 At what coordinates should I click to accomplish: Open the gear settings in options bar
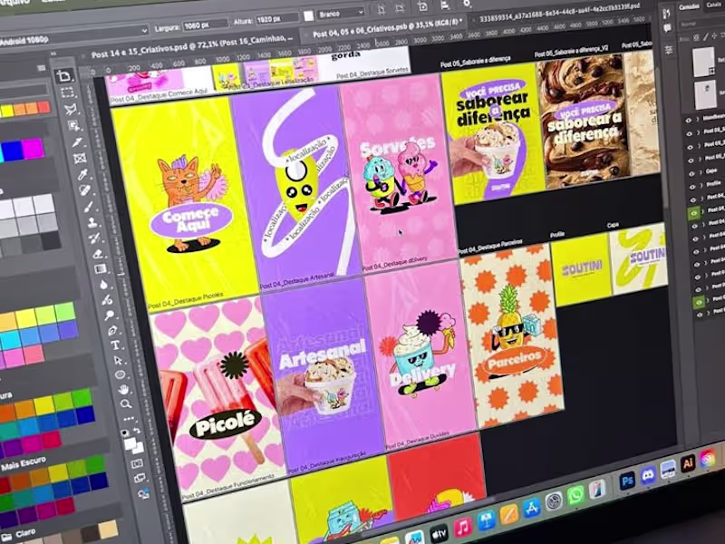click(467, 4)
